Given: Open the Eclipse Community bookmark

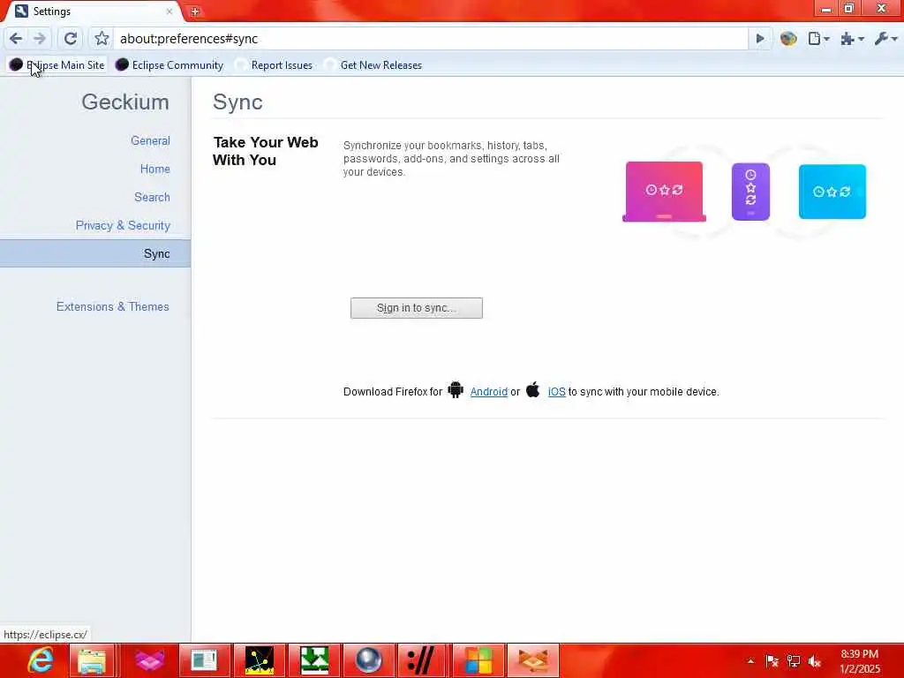Looking at the screenshot, I should click(169, 65).
